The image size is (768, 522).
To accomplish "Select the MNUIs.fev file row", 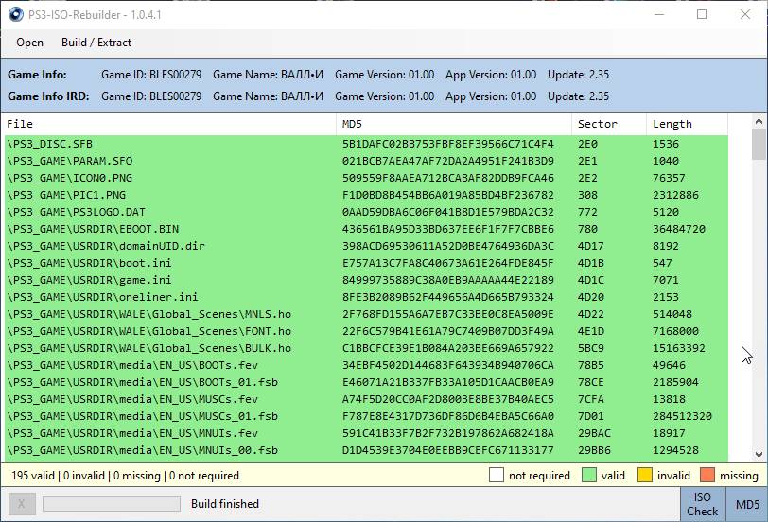I will [366, 433].
